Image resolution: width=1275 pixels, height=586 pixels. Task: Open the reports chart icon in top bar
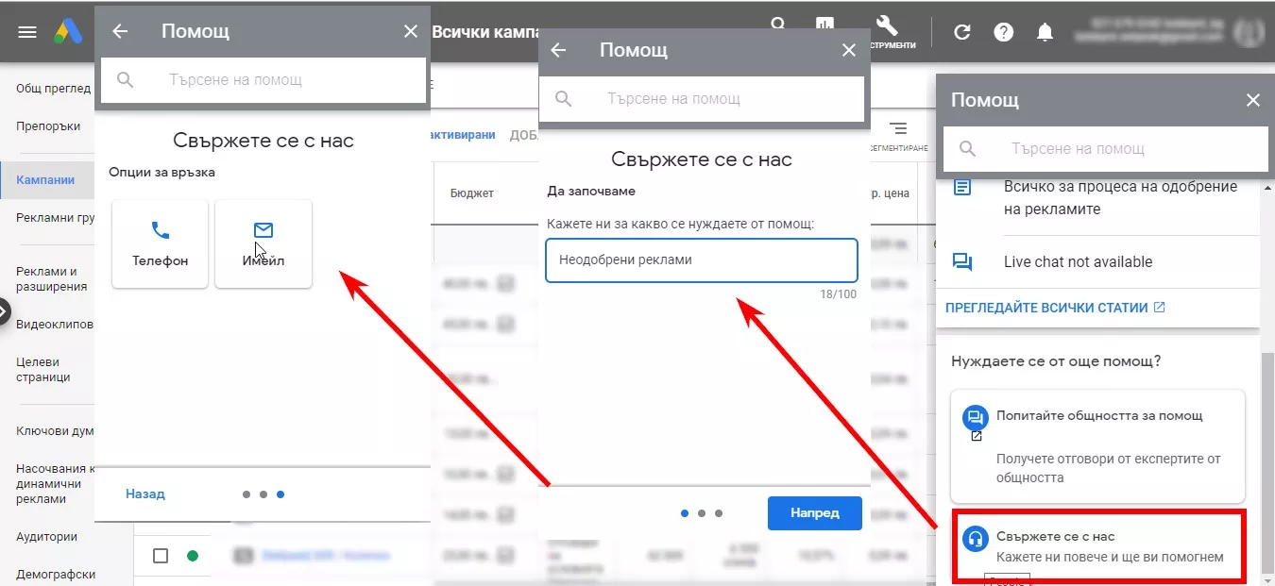[x=825, y=24]
